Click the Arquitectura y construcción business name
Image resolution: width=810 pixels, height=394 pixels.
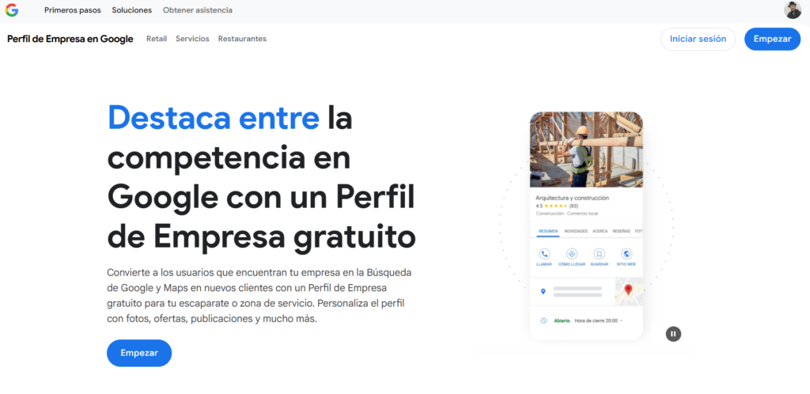pyautogui.click(x=572, y=198)
